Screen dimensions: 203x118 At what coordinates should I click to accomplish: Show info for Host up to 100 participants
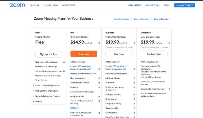(x=64, y=62)
